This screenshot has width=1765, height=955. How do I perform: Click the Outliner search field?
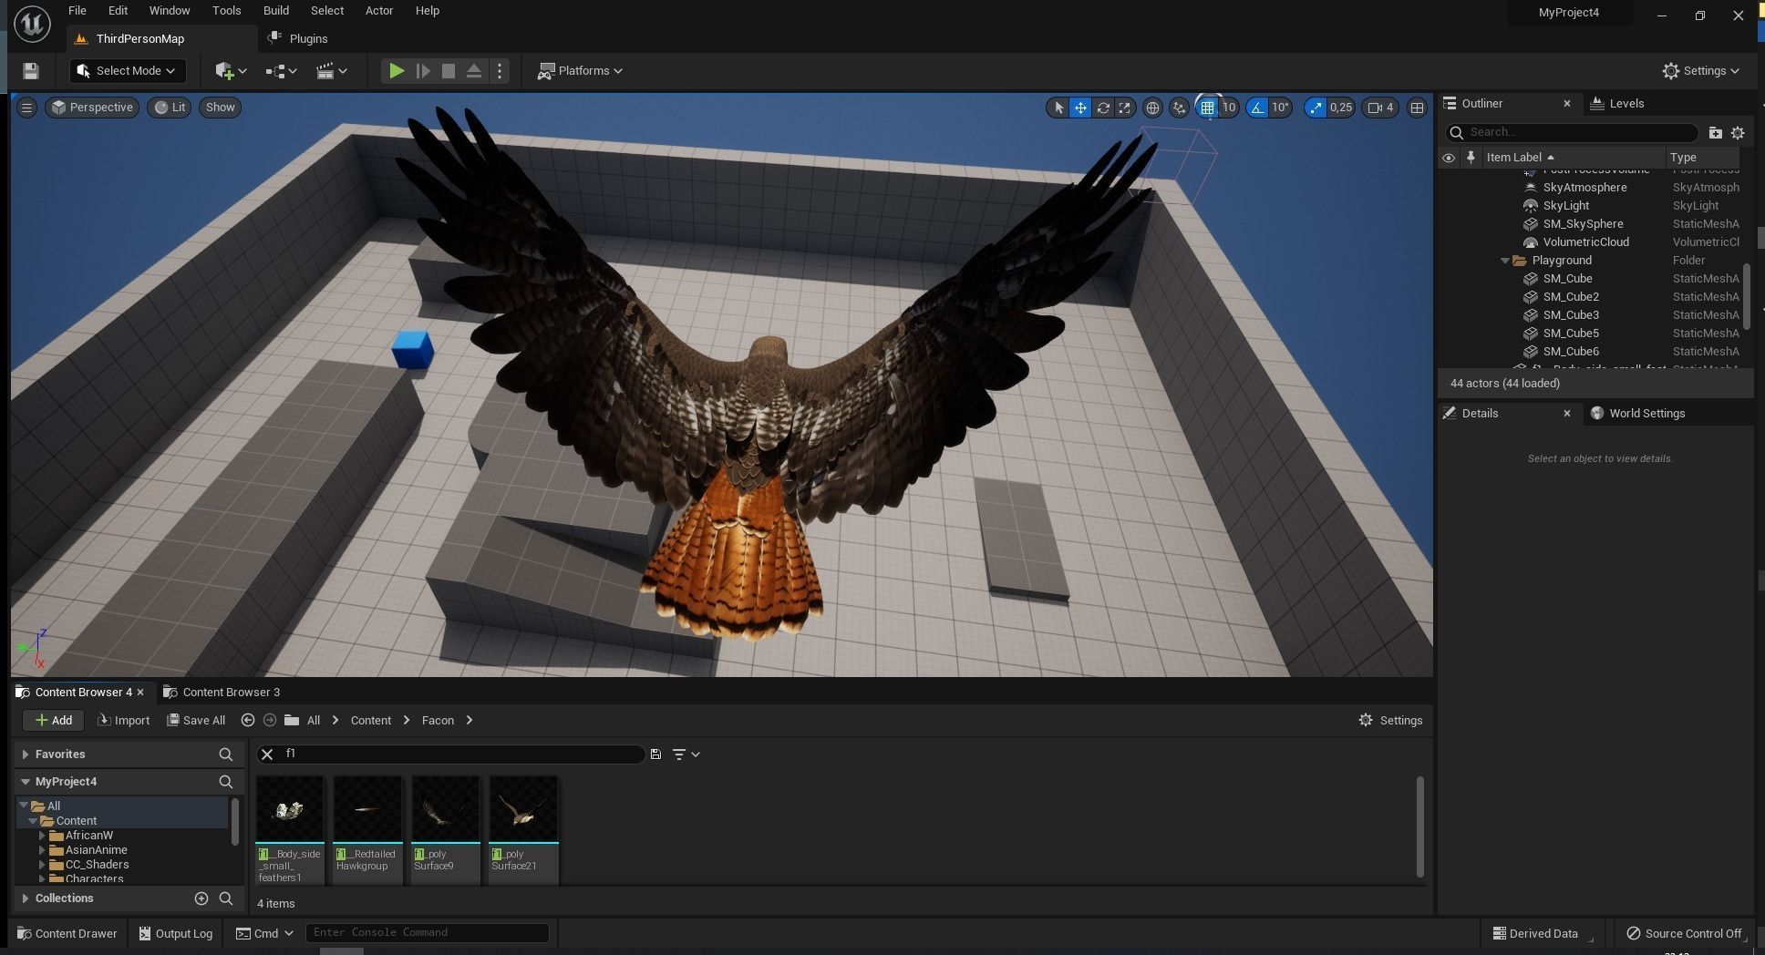pos(1572,133)
